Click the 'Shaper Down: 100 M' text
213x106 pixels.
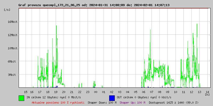pos(102,102)
